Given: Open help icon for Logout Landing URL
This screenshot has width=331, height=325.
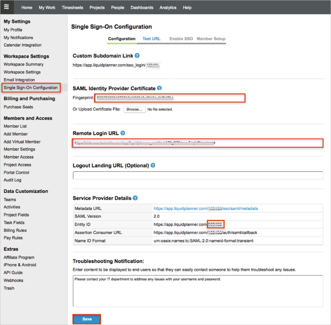Looking at the screenshot, I should coord(153,165).
